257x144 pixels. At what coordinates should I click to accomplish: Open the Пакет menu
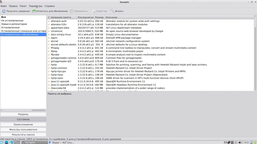pyautogui.click(x=23, y=6)
